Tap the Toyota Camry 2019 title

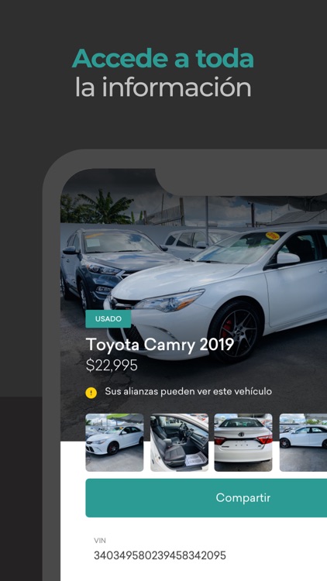click(x=160, y=345)
